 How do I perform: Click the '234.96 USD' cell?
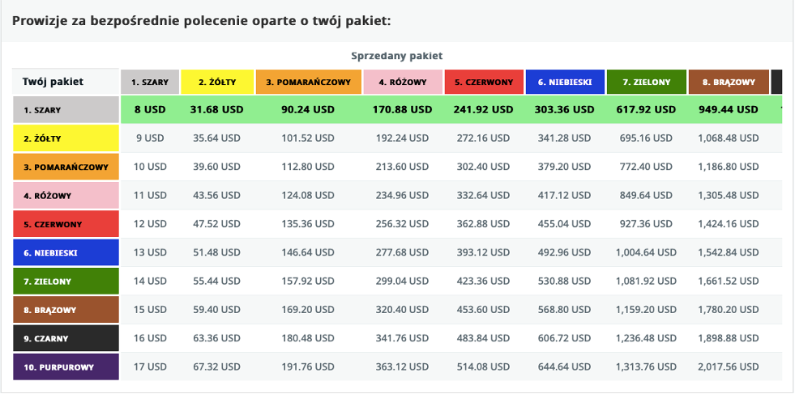[x=403, y=195]
